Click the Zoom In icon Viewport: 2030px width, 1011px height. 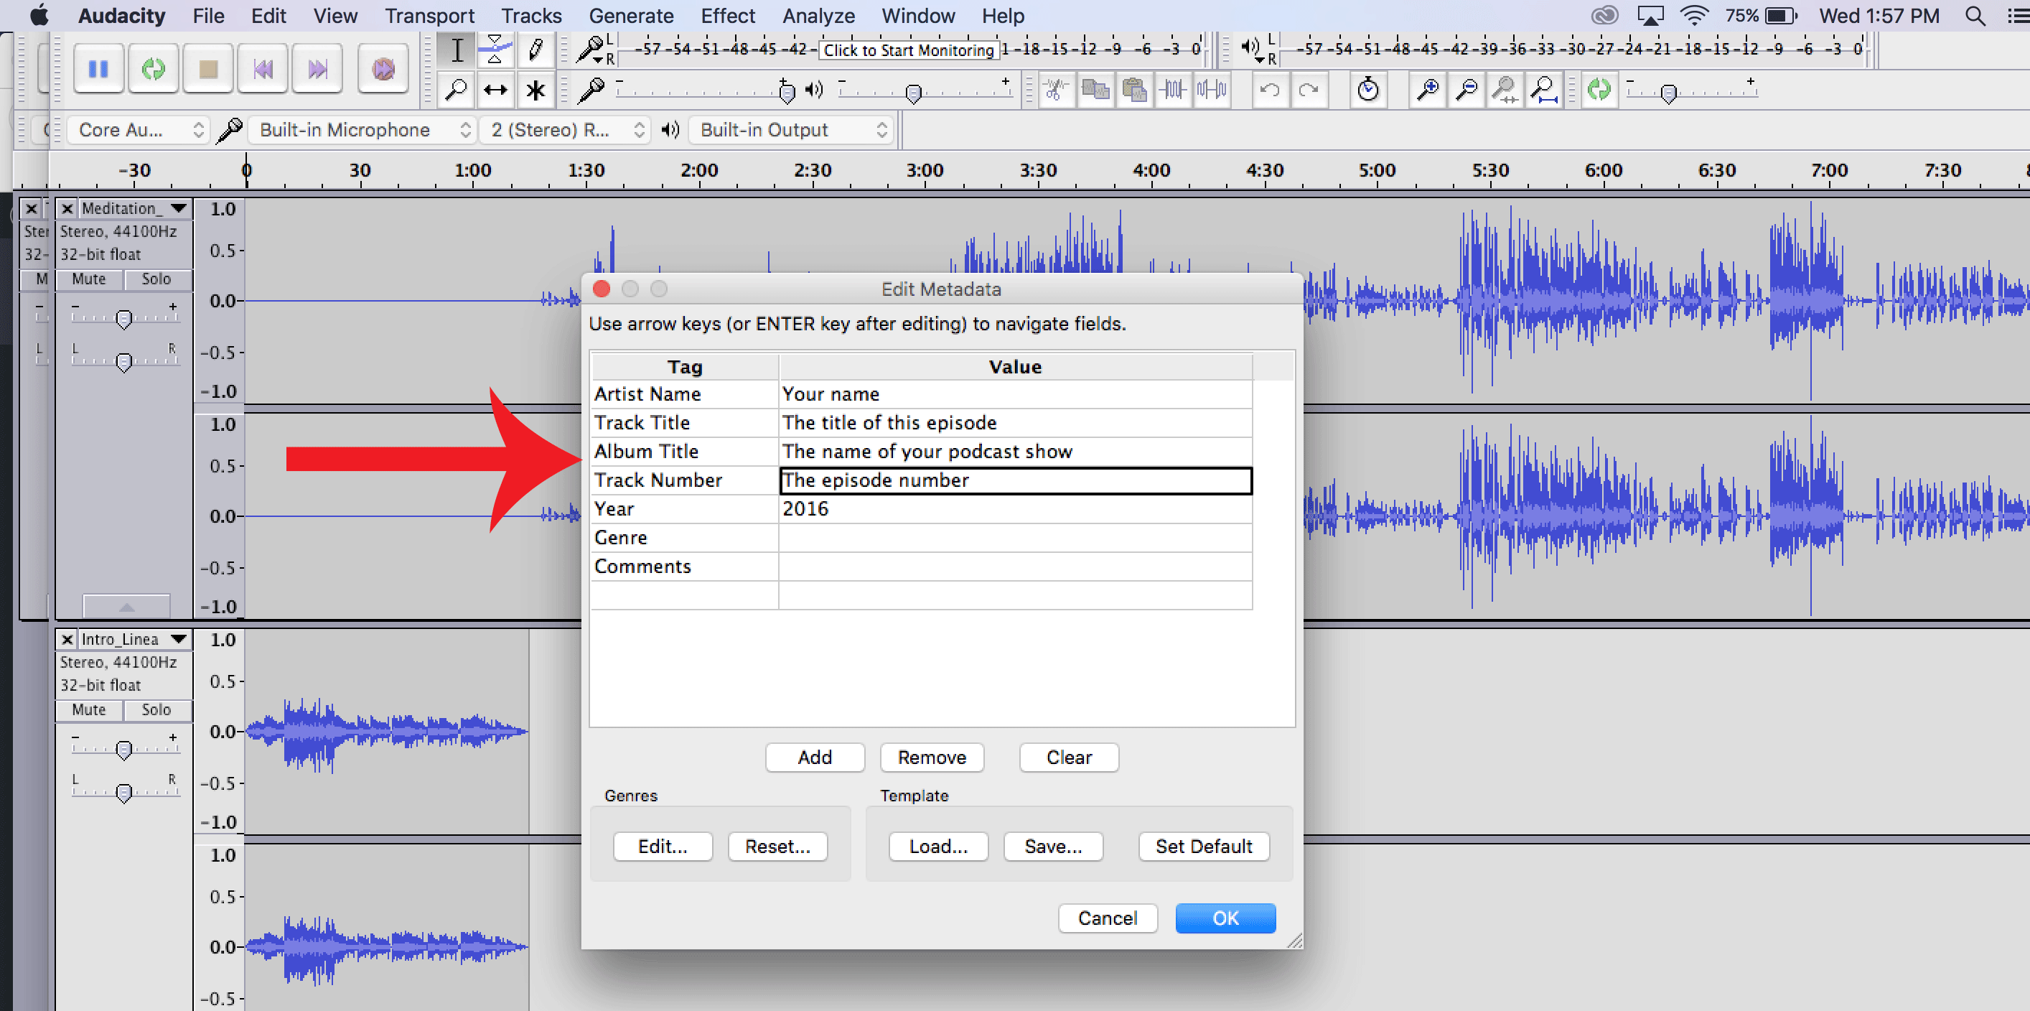click(1427, 90)
